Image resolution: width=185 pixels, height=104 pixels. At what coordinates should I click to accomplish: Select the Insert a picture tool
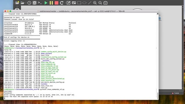(74, 3)
